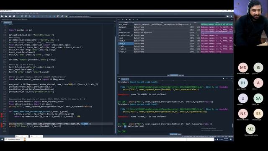Toggle breakpoint on line 47
Image resolution: width=268 pixels, height=151 pixels.
pos(2,126)
